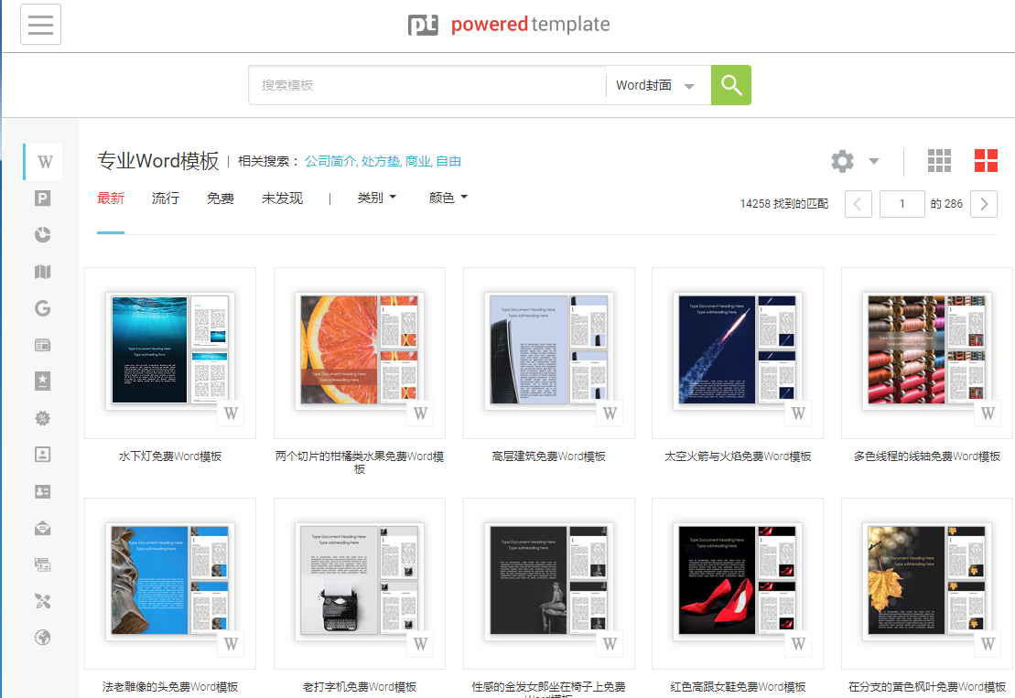The image size is (1015, 698).
Task: Expand the arrow beside the settings gear
Action: pyautogui.click(x=874, y=161)
